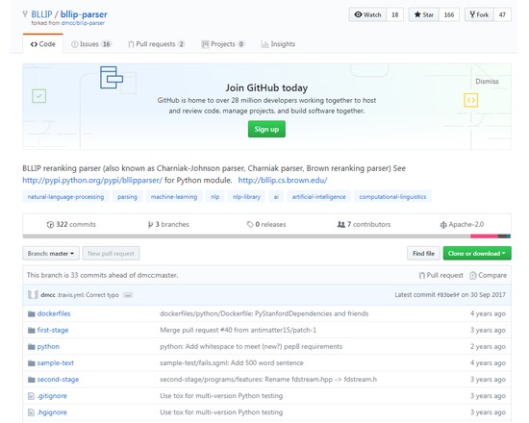Open the dmcc/bllip-parser forked-from link
The width and height of the screenshot is (529, 423).
pos(83,23)
